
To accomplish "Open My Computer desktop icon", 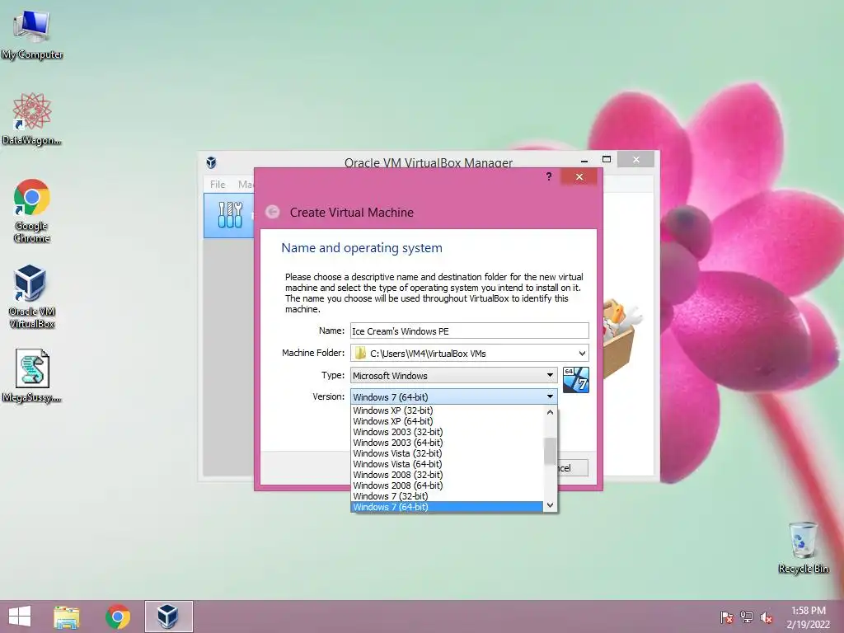I will [x=32, y=34].
